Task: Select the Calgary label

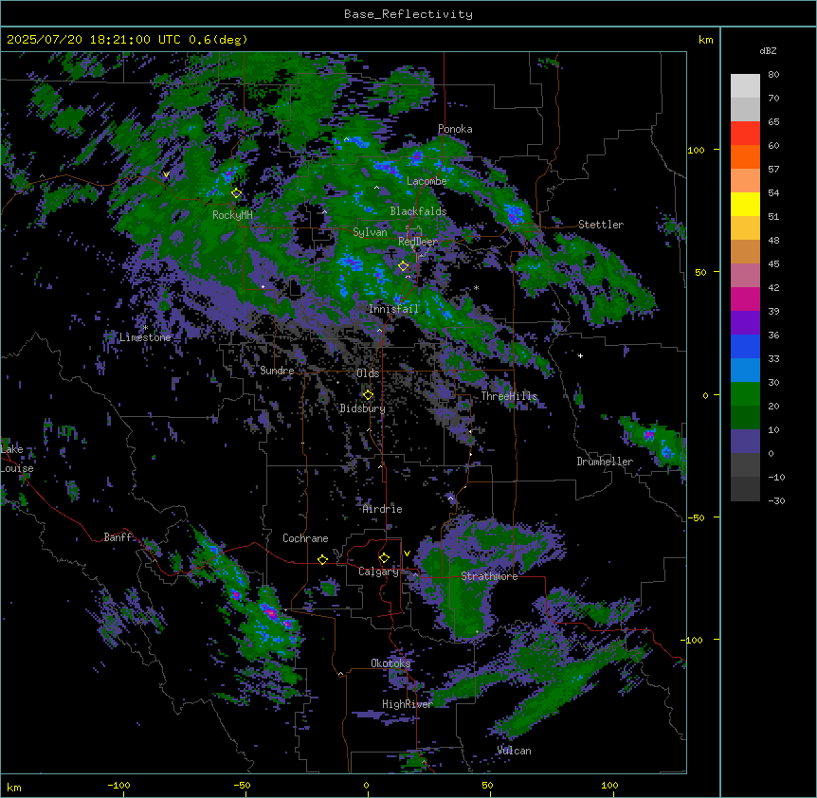Action: coord(379,571)
